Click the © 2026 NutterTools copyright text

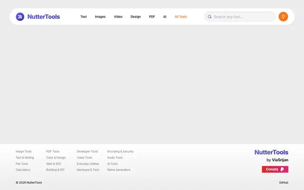[28, 182]
